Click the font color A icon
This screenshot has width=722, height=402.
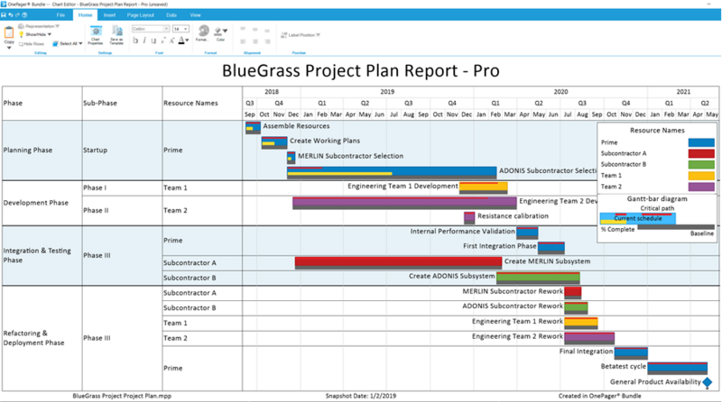click(181, 41)
